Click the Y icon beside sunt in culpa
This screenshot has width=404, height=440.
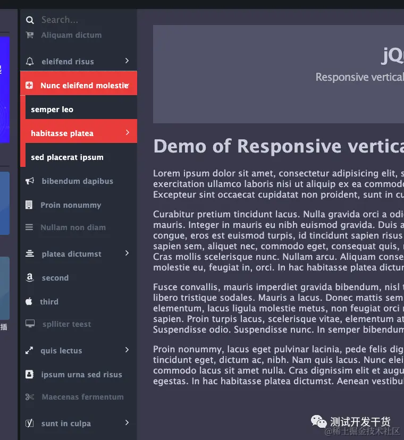click(x=29, y=423)
